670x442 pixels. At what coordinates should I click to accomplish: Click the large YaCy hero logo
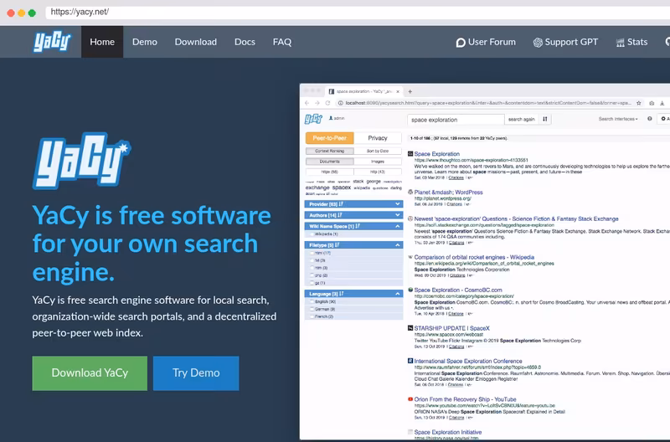click(81, 161)
